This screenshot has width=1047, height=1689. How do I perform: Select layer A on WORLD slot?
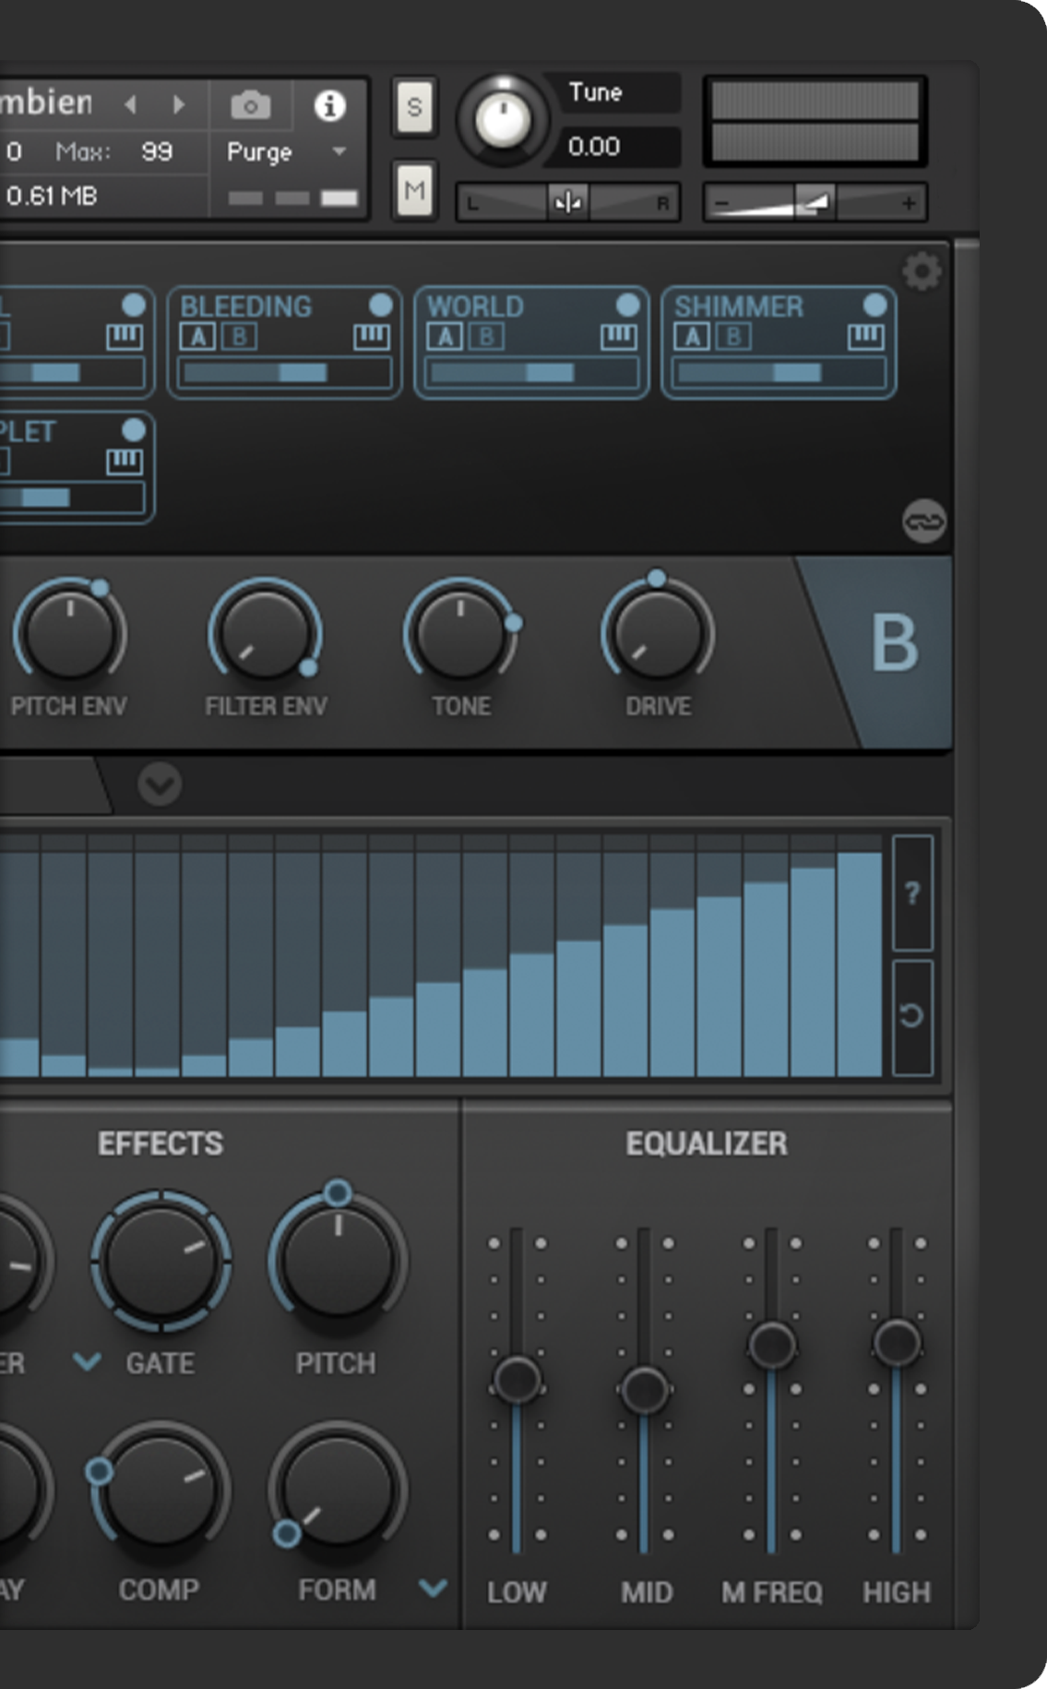tap(445, 337)
